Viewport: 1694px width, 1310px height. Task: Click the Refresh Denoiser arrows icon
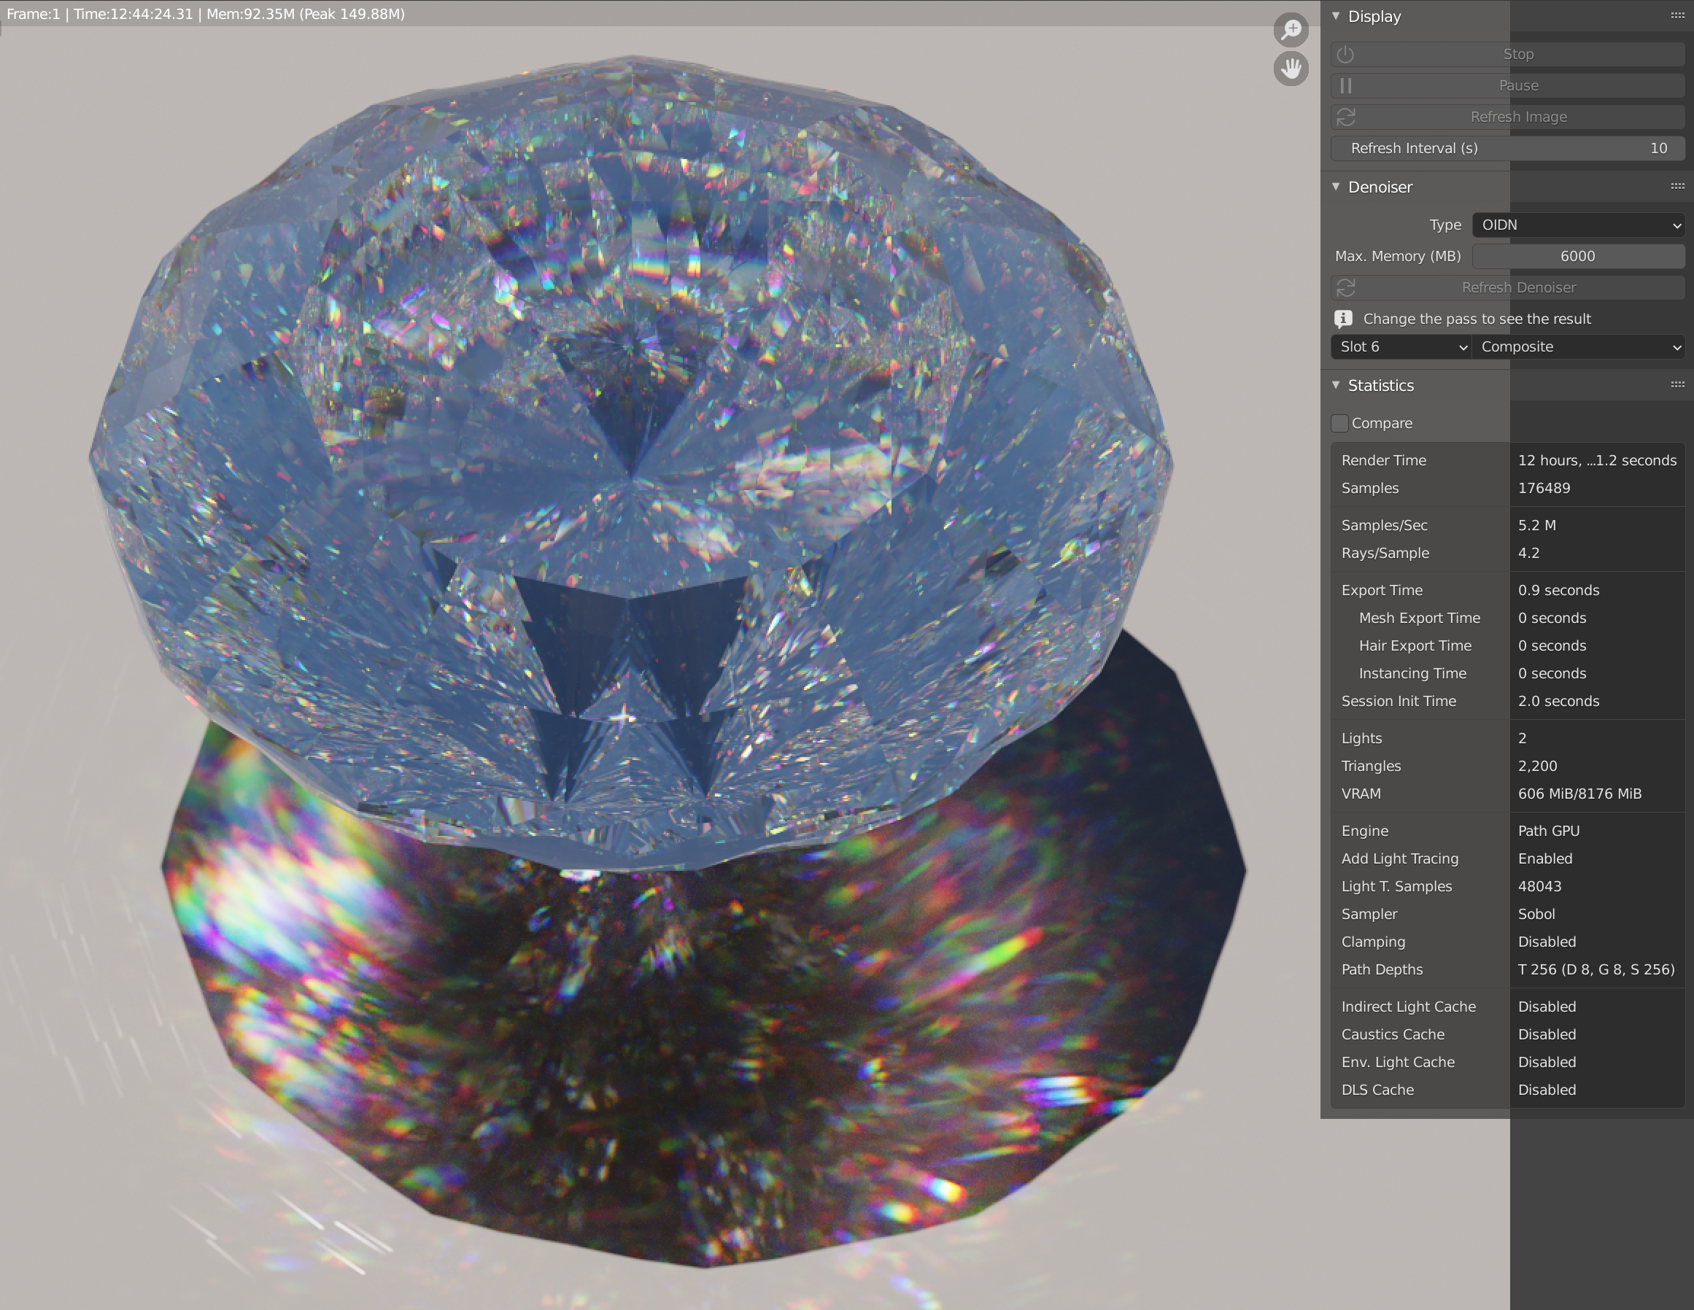(1346, 288)
